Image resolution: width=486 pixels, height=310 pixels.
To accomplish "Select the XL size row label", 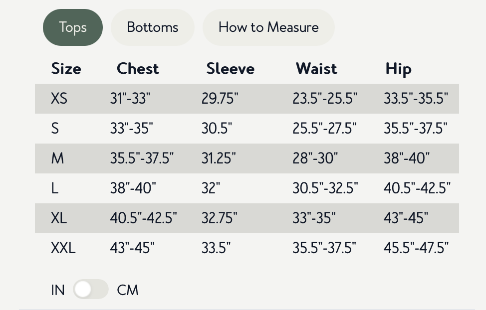I will pos(59,218).
